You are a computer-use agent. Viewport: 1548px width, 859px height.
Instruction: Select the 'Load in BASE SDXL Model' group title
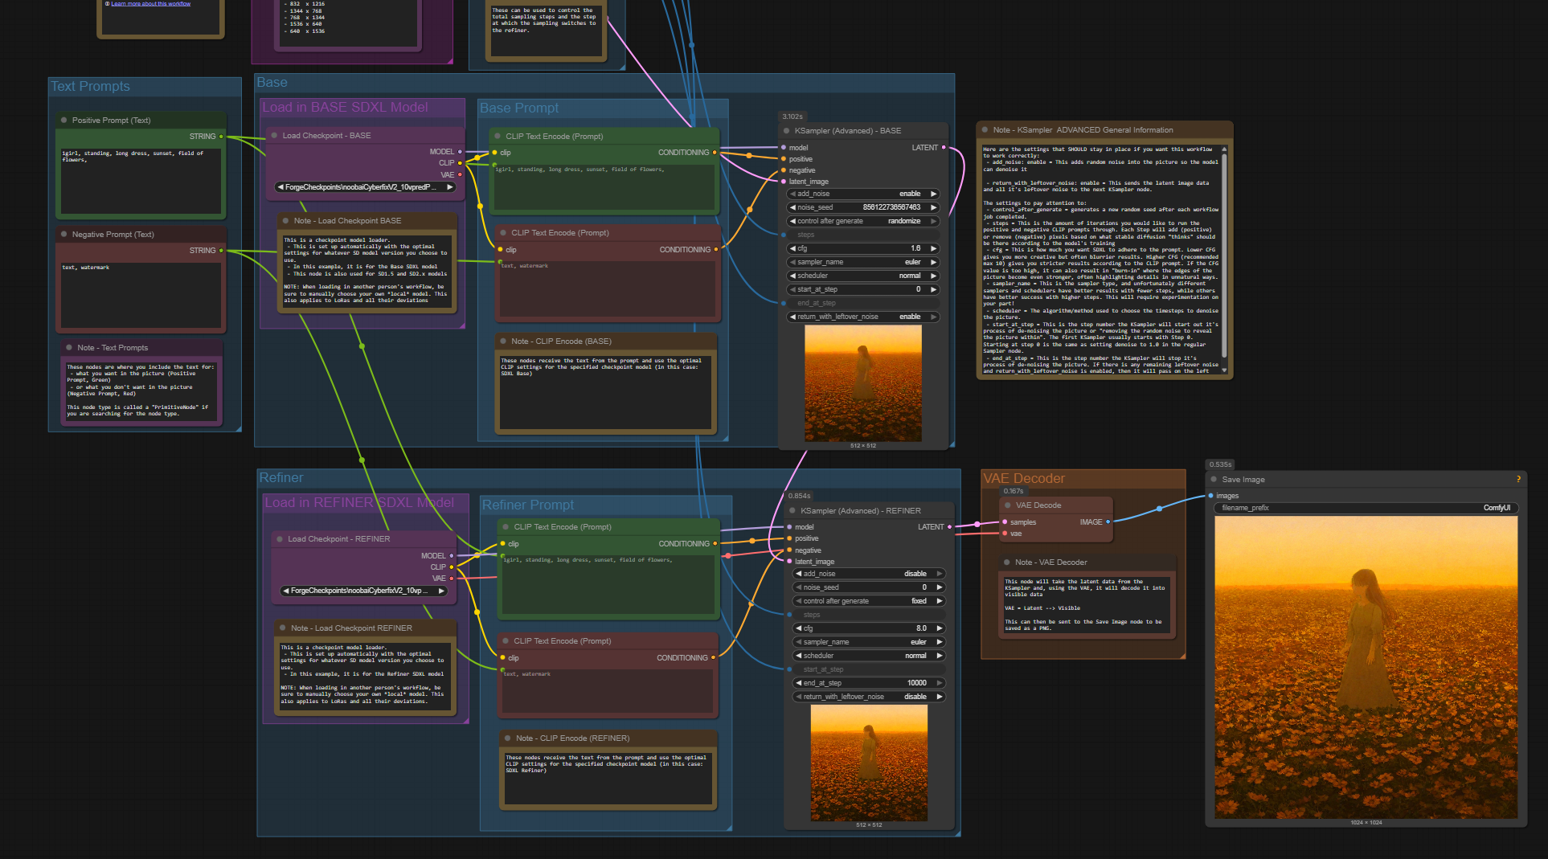(345, 107)
